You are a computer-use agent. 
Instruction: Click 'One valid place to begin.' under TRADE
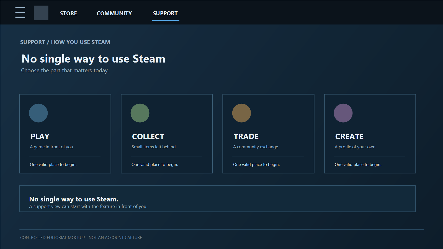click(256, 165)
